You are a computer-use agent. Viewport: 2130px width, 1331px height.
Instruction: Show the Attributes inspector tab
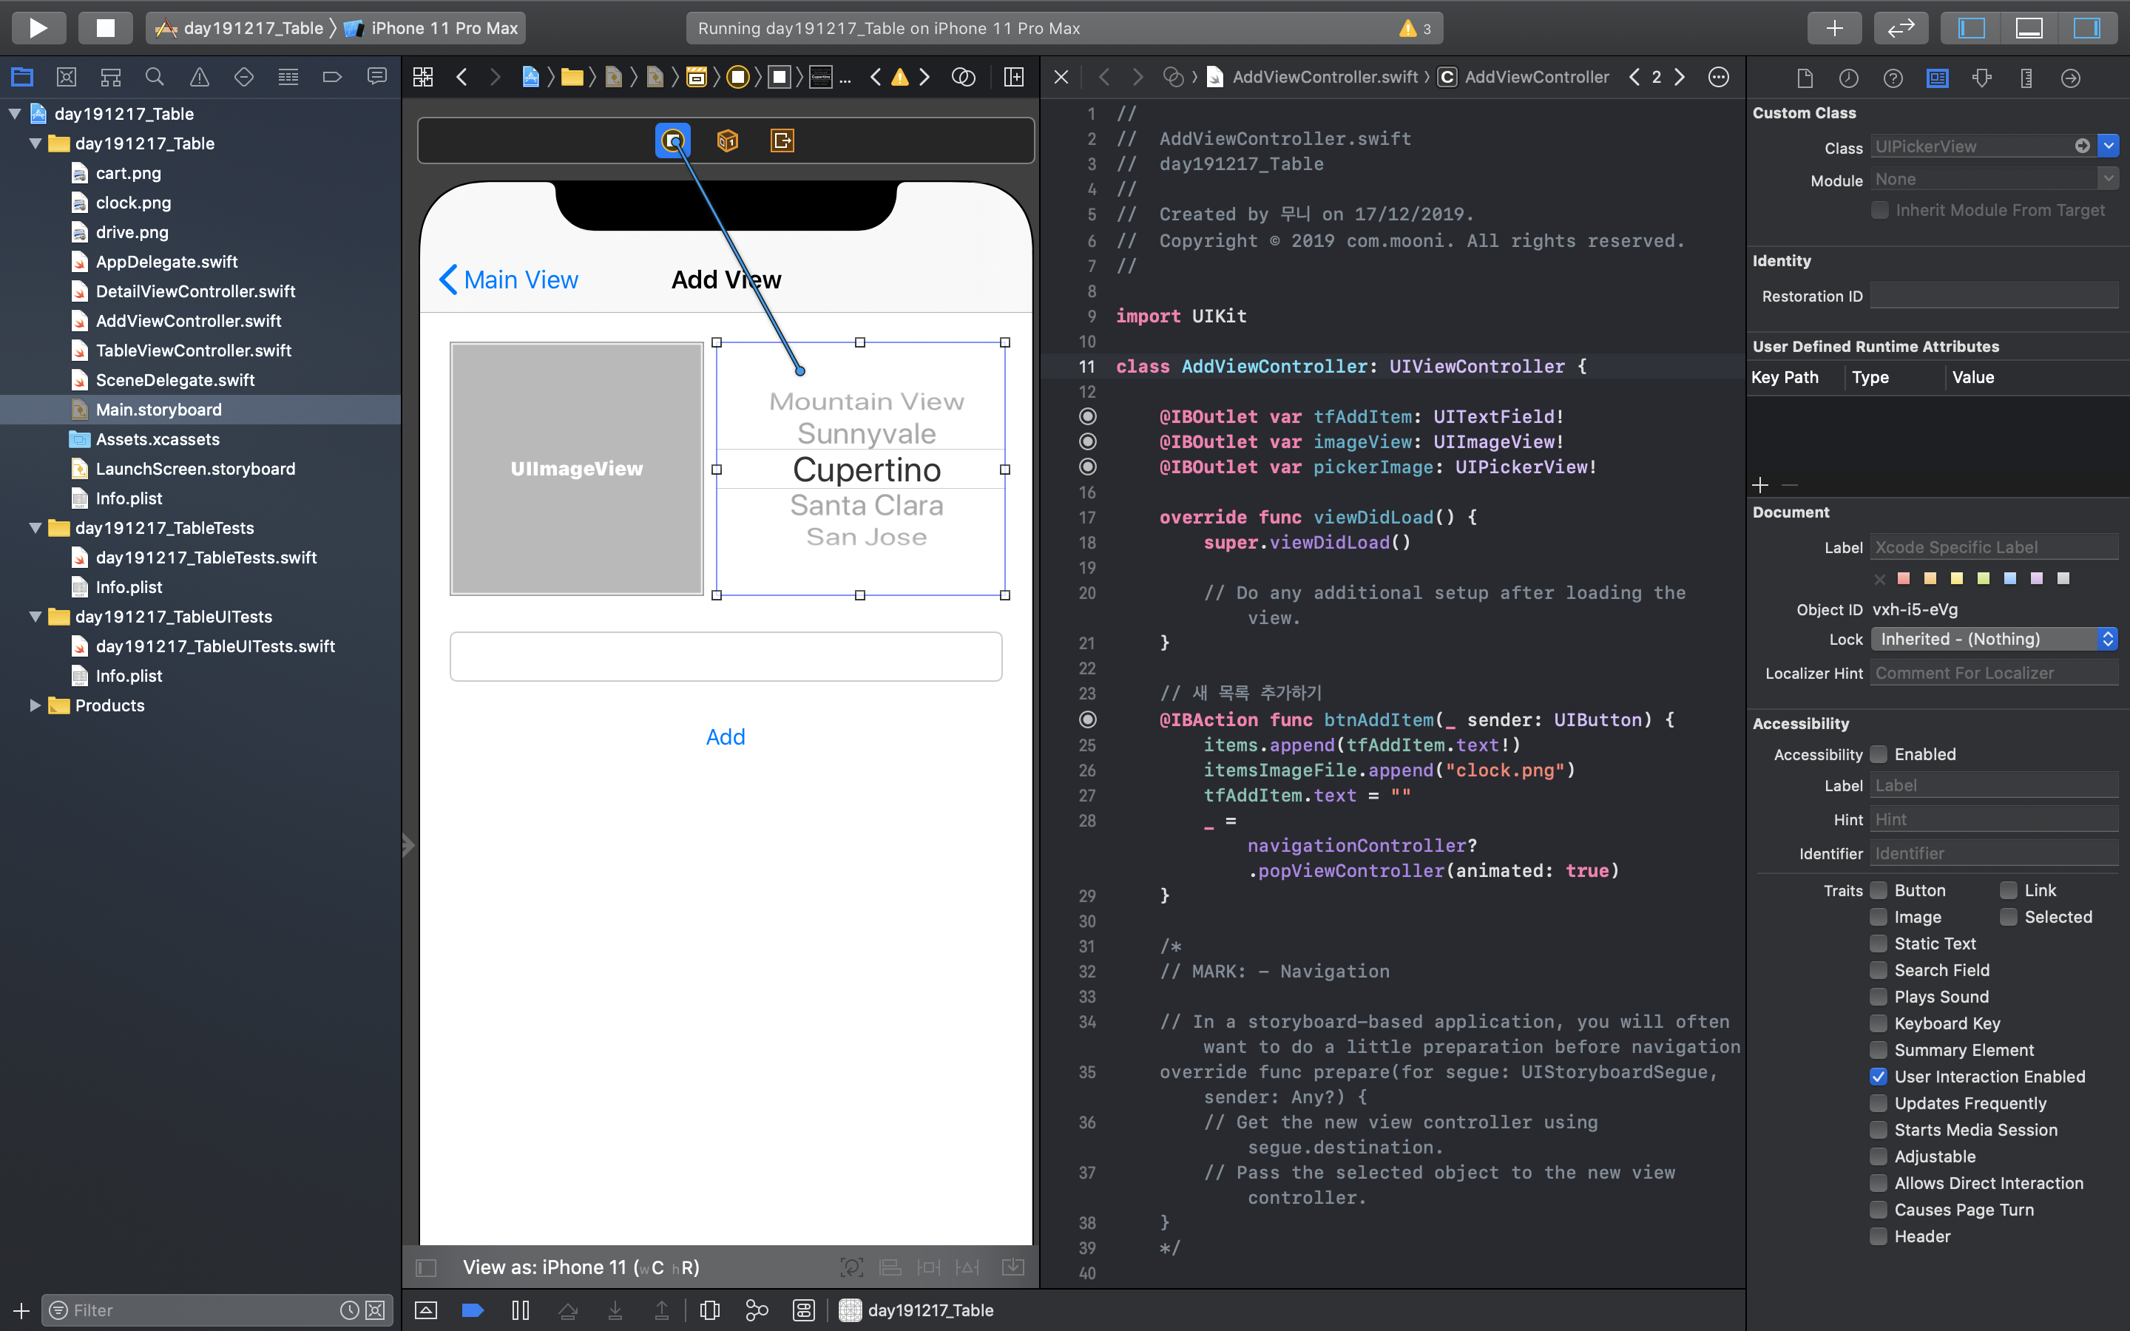1981,78
